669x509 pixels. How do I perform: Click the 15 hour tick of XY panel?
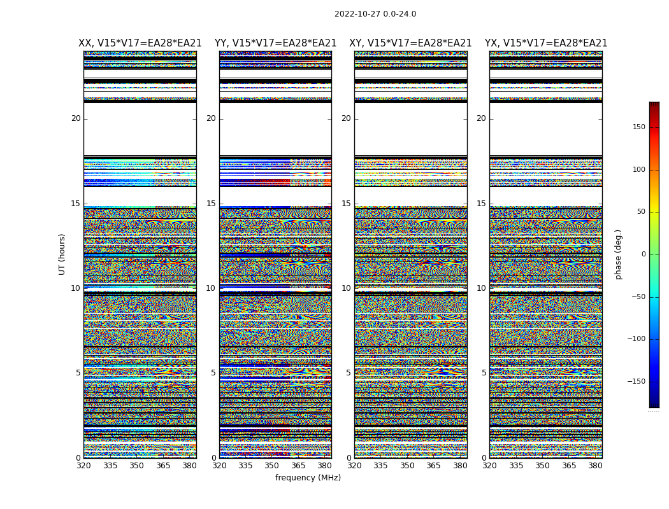click(x=346, y=204)
